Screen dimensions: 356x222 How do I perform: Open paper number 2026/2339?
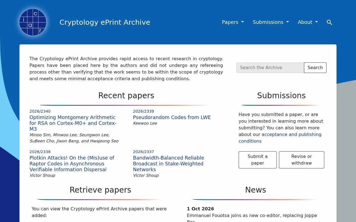tap(144, 111)
